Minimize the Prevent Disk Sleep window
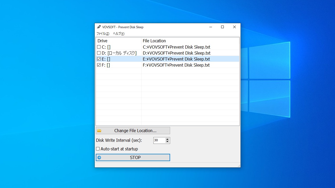Image resolution: width=335 pixels, height=188 pixels. [210, 27]
